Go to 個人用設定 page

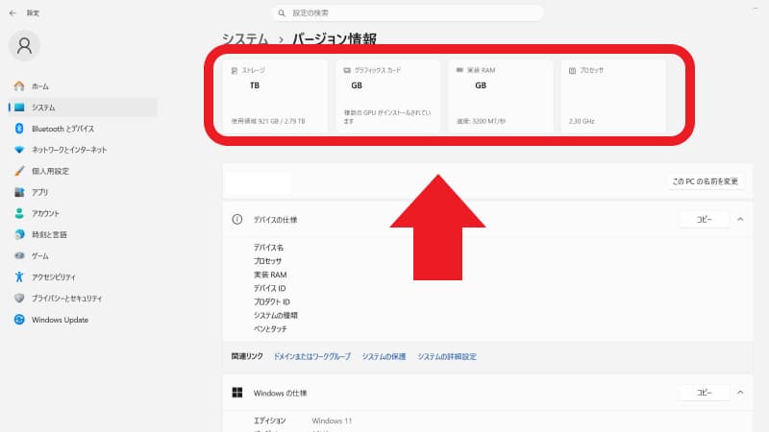83,171
